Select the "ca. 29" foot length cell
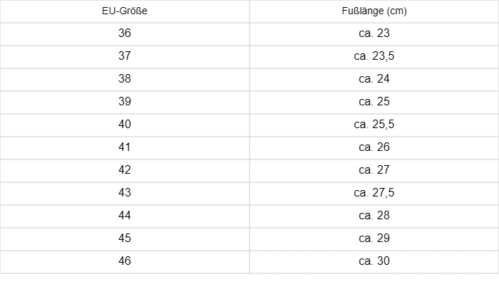This screenshot has height=299, width=499. coord(374,238)
